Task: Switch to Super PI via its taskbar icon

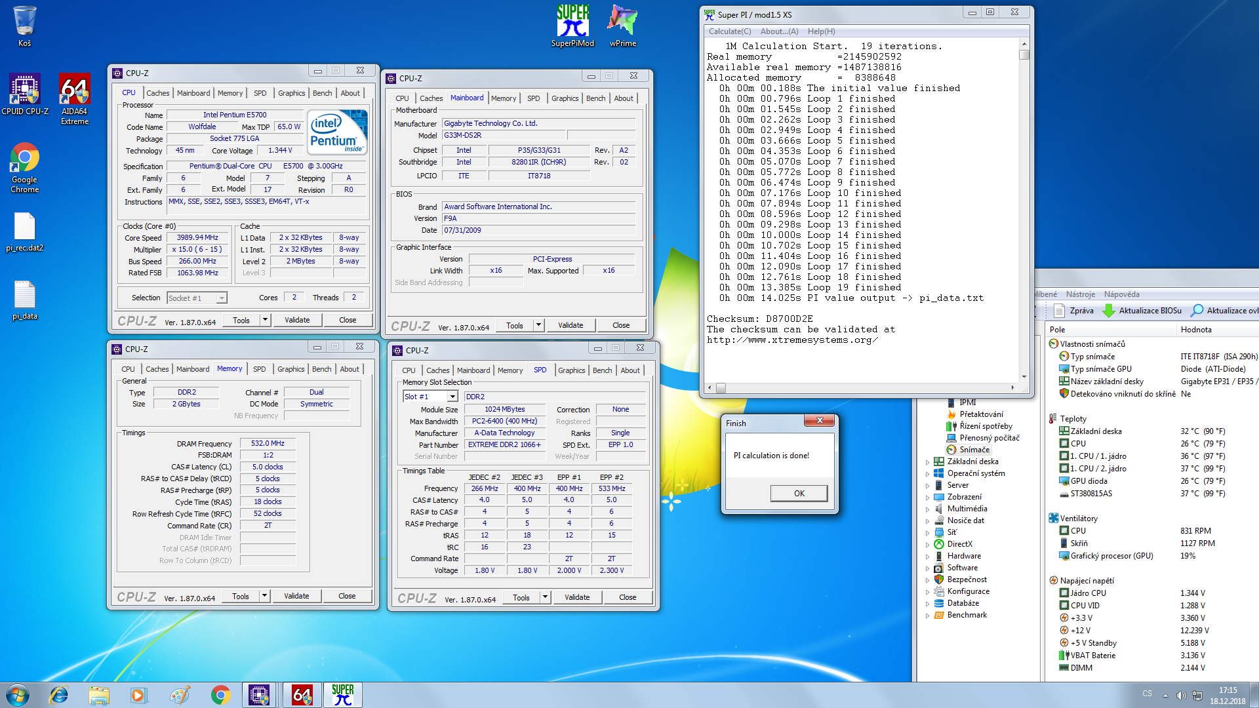Action: click(x=342, y=695)
